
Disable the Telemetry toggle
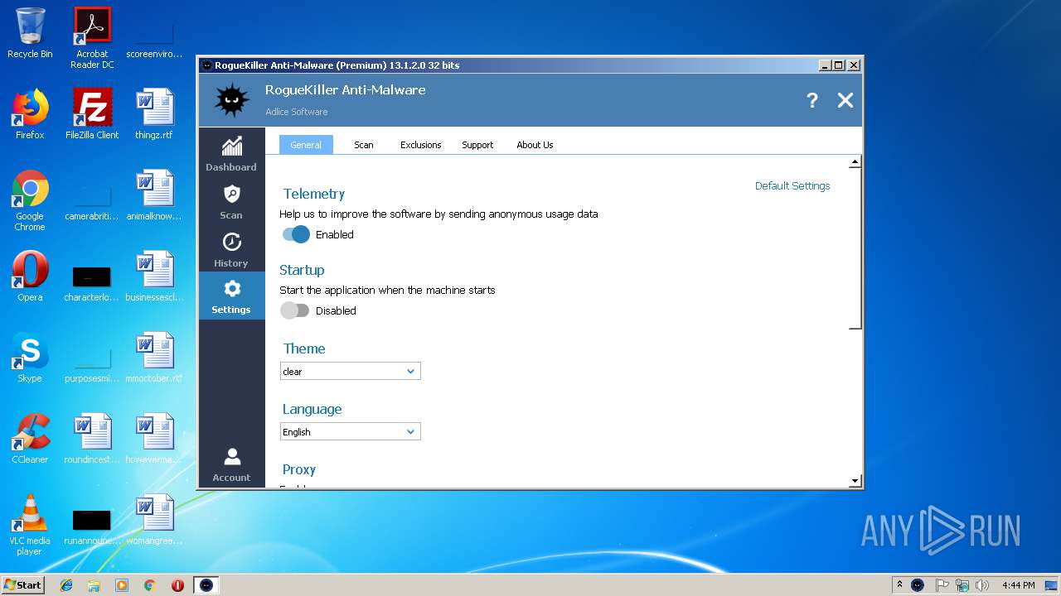296,234
